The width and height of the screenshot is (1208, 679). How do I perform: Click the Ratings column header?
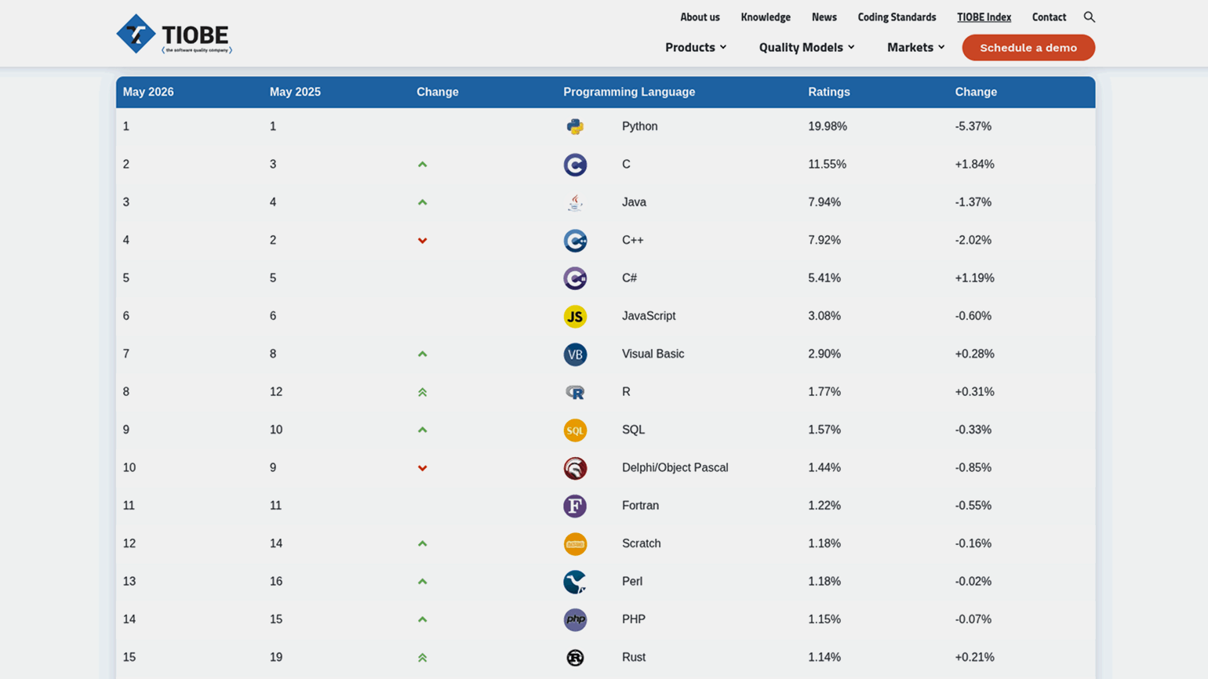pyautogui.click(x=828, y=92)
